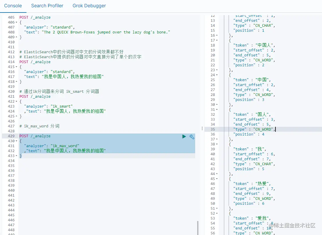Viewport: 322px width, 235px height.
Task: Click the '# ik_max_word 分词' comment
Action: (40, 126)
